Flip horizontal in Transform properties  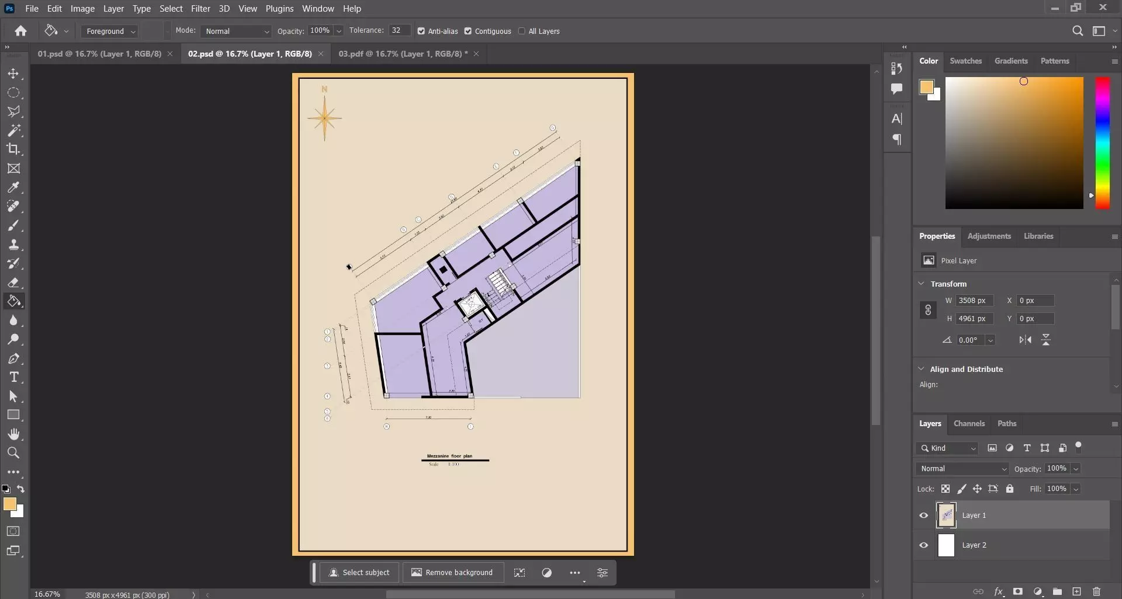(x=1025, y=340)
